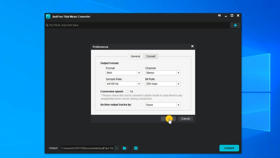This screenshot has width=280, height=158.
Task: Click the search magnifier icon
Action: point(47,25)
